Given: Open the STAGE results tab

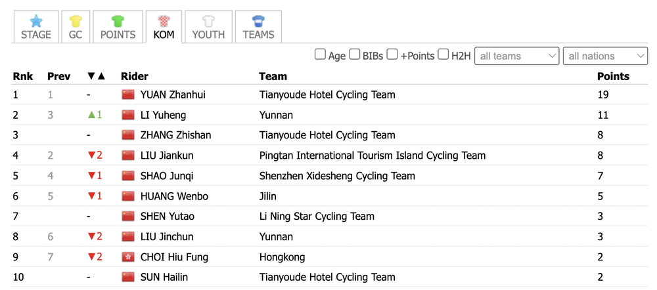Looking at the screenshot, I should tap(36, 27).
